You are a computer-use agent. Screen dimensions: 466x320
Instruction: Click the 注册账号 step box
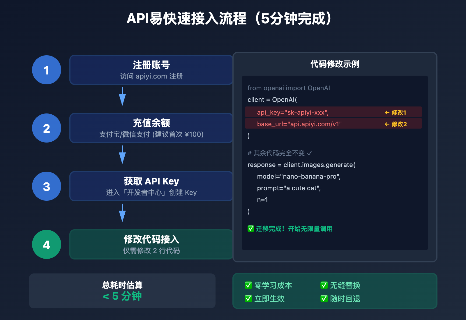[151, 70]
